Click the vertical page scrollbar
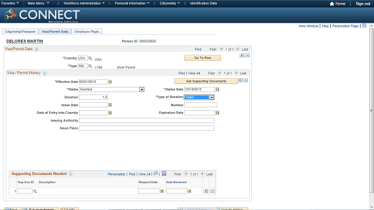Viewport: 374px width, 210px height. (372, 111)
